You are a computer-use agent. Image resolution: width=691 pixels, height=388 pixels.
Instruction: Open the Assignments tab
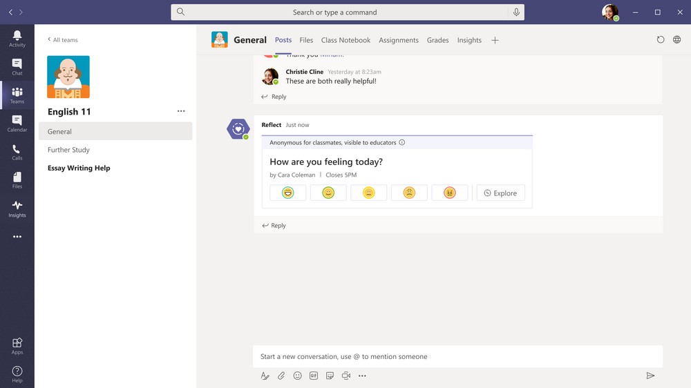(399, 40)
